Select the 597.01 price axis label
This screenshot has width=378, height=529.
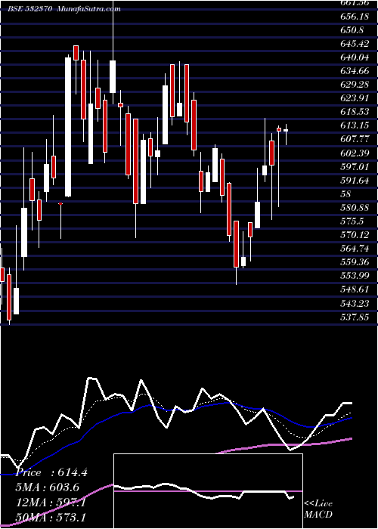tap(354, 167)
